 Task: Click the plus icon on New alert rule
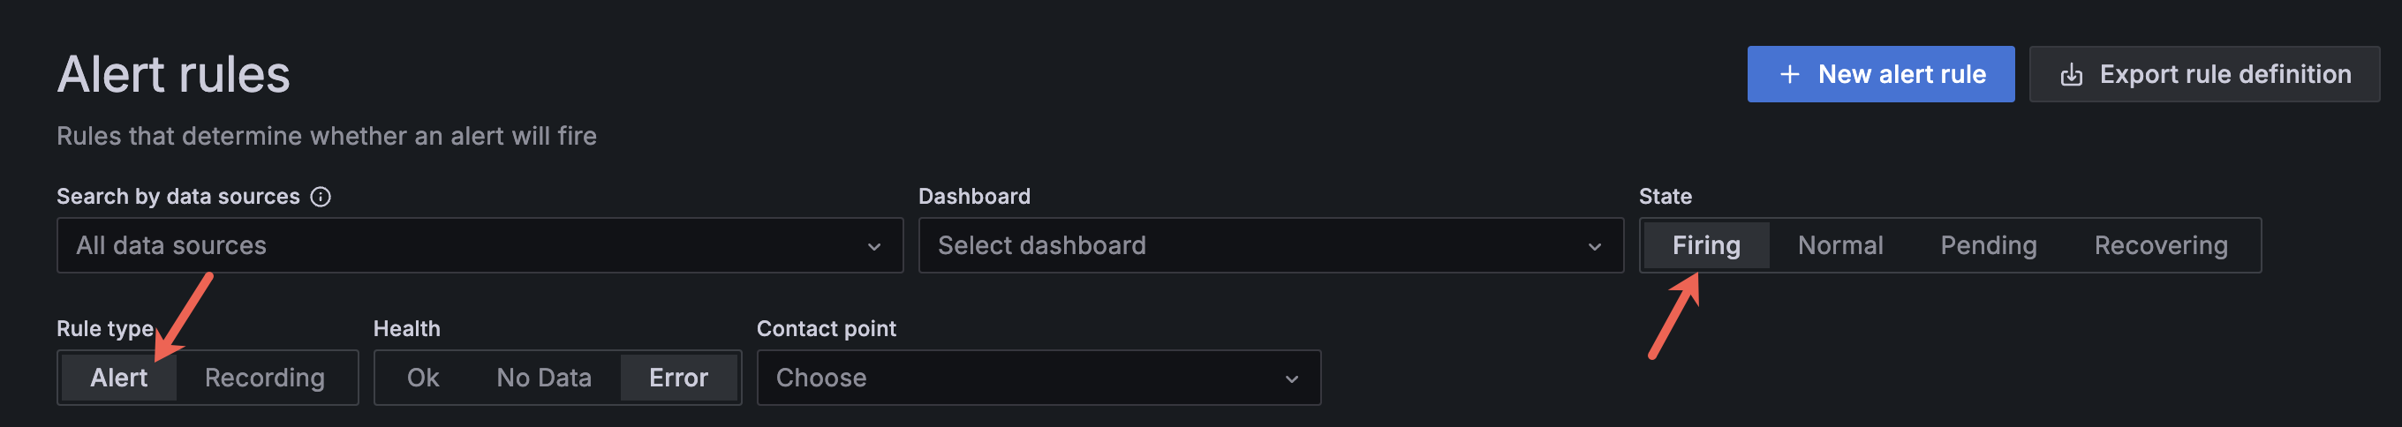pyautogui.click(x=1789, y=75)
